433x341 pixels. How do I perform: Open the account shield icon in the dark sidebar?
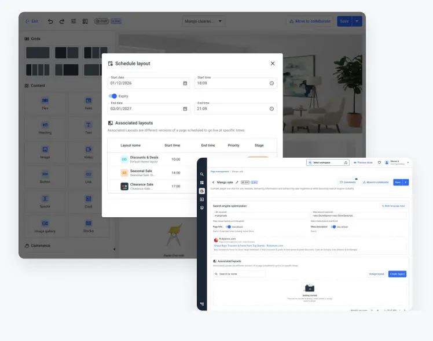click(x=202, y=207)
